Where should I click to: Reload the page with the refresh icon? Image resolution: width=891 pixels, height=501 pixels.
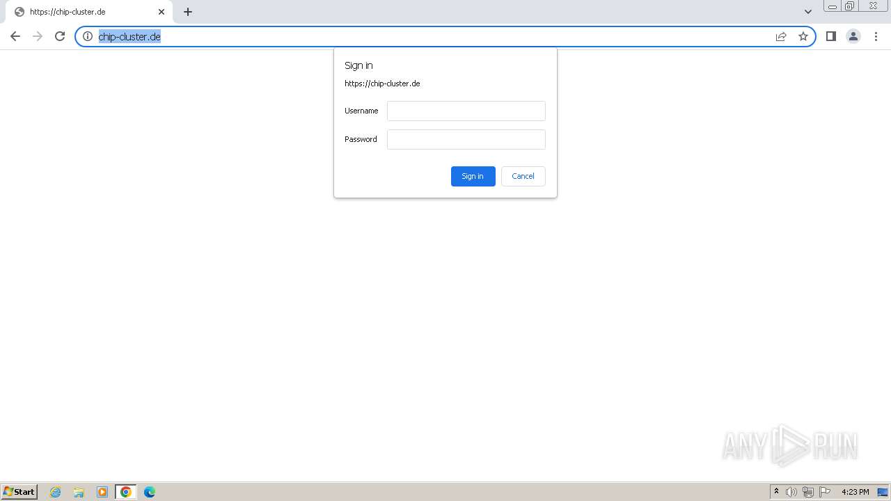60,36
